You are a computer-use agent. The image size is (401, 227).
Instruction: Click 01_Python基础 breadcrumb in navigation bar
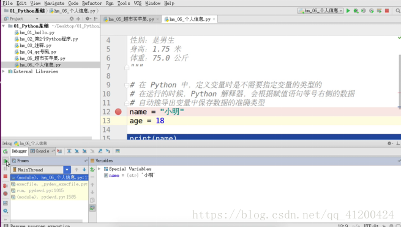24,11
